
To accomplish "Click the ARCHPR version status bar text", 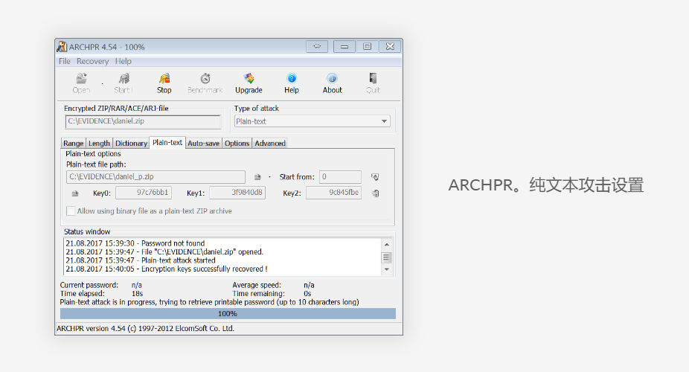I will click(x=145, y=329).
